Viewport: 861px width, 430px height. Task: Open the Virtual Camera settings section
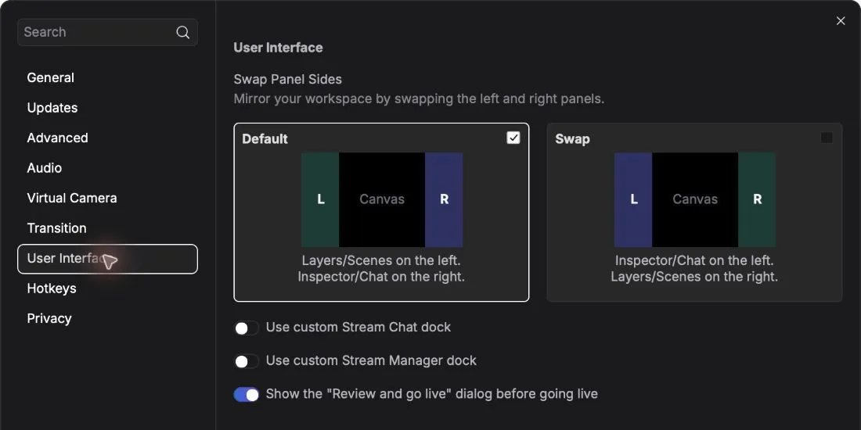[x=72, y=198]
